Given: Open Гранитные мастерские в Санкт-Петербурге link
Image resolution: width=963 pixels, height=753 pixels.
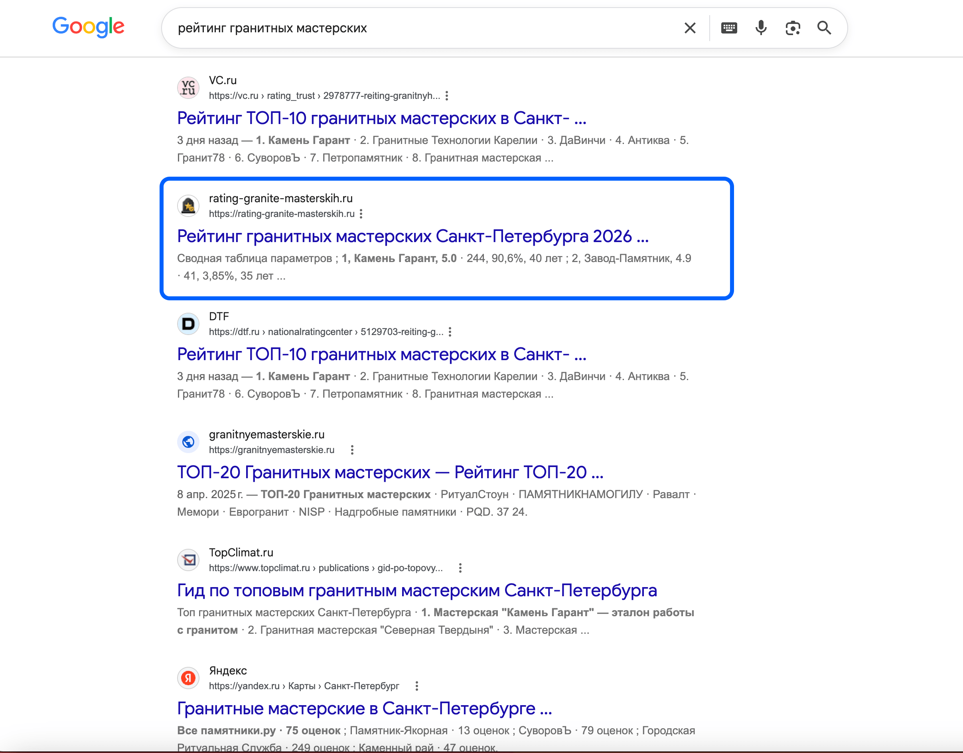Looking at the screenshot, I should pos(364,709).
